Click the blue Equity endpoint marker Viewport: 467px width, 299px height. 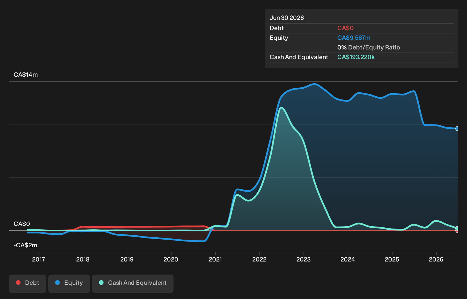point(457,128)
